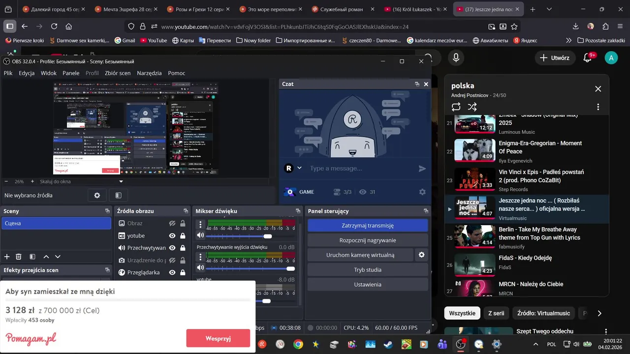Screen dimensions: 630x354
Task: Click Zatrzymaj transmisję button
Action: click(x=368, y=225)
